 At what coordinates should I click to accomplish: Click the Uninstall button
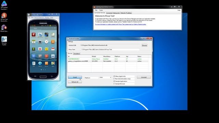pyautogui.click(x=144, y=78)
